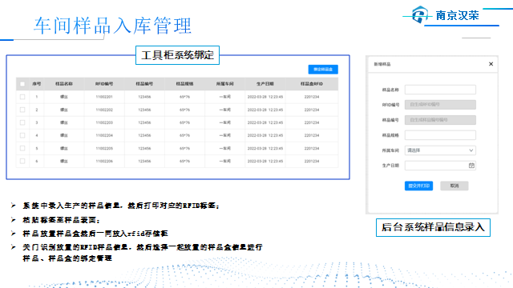Click the 工具柜系统绑定 caption label
The width and height of the screenshot is (513, 288).
177,55
